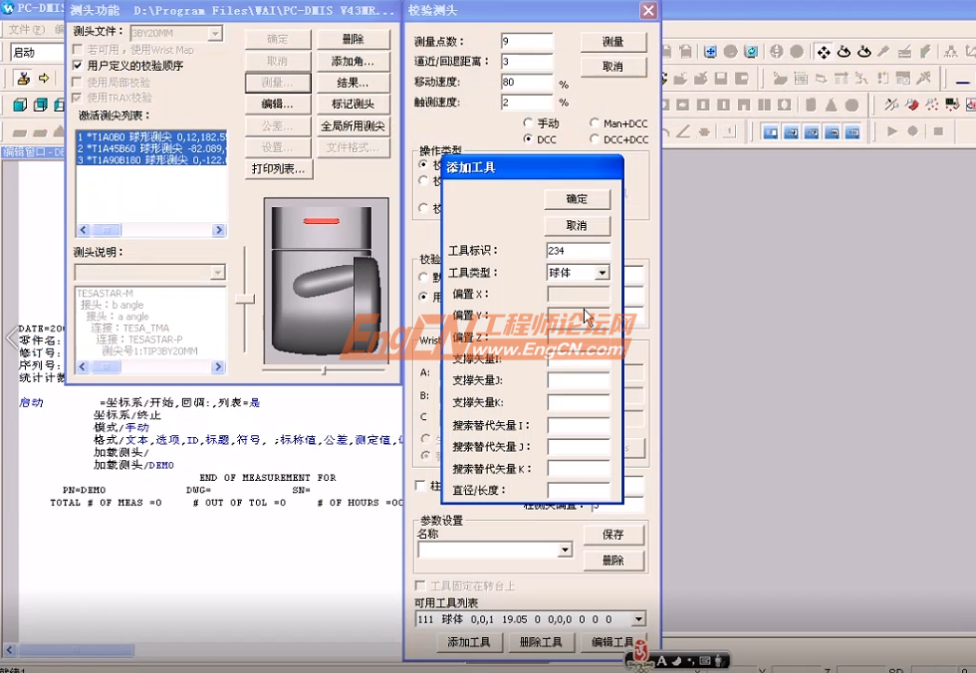The height and width of the screenshot is (673, 976).
Task: Open the 测头说明 dropdown
Action: point(217,272)
